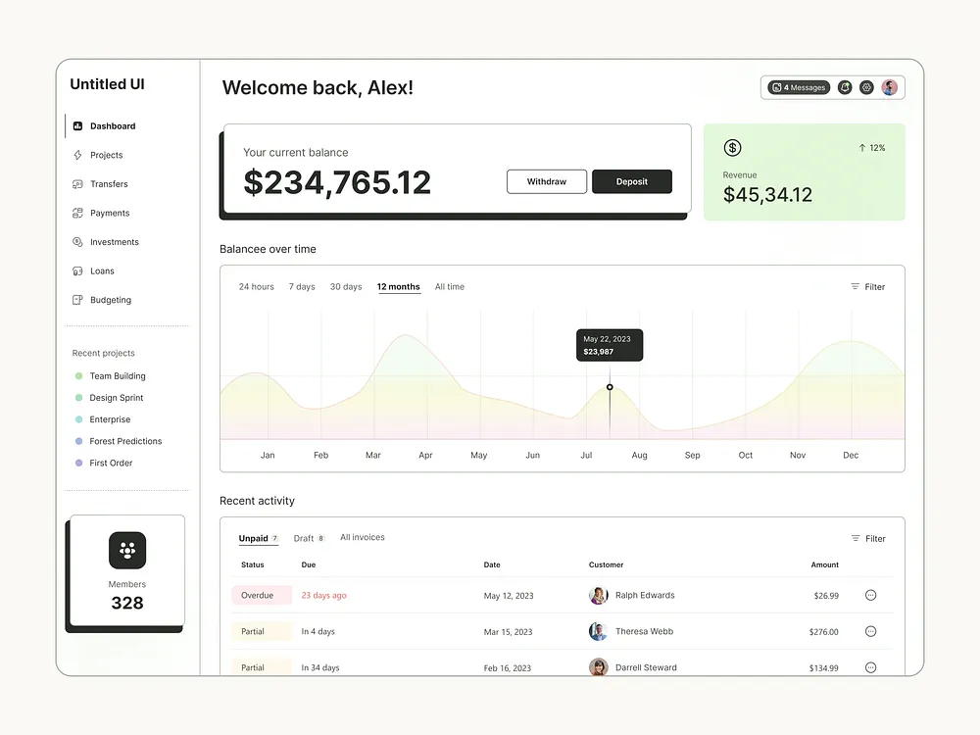Select the May 22 marker on the chart

click(x=610, y=387)
